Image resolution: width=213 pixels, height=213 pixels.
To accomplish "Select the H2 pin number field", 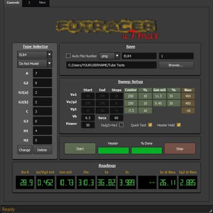I will click(43, 140).
